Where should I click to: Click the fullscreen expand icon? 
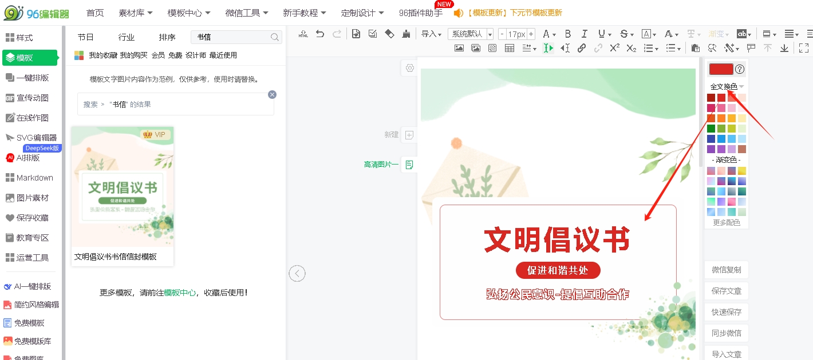(804, 49)
